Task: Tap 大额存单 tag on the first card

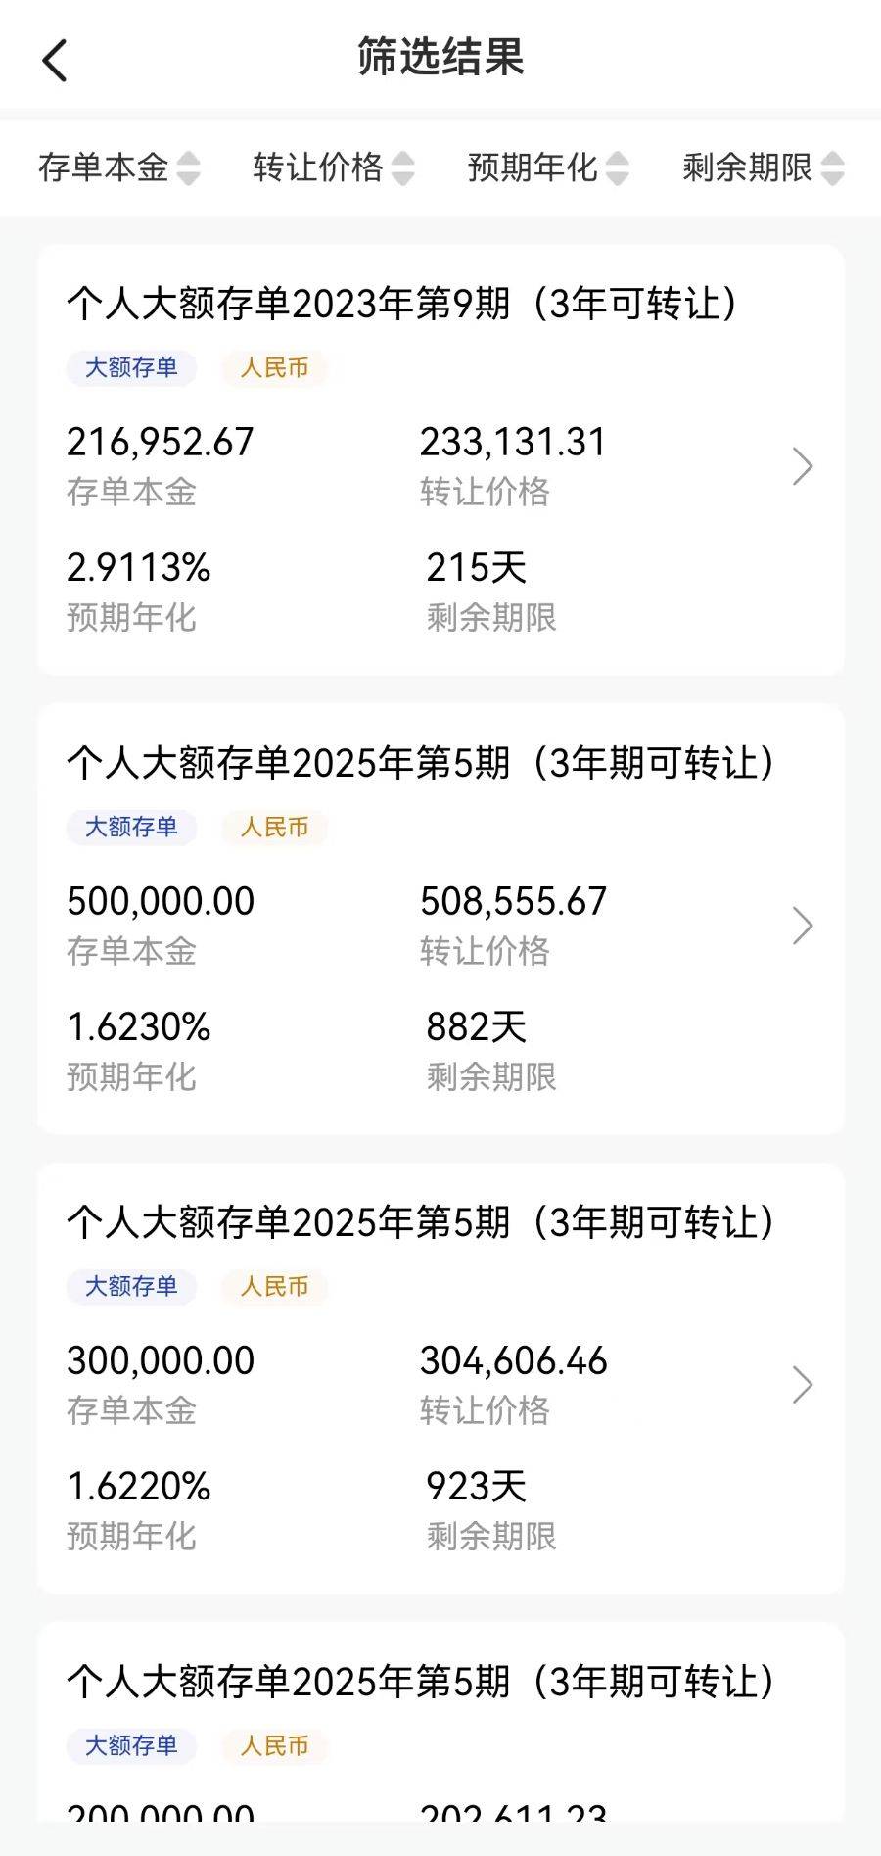Action: coord(131,368)
